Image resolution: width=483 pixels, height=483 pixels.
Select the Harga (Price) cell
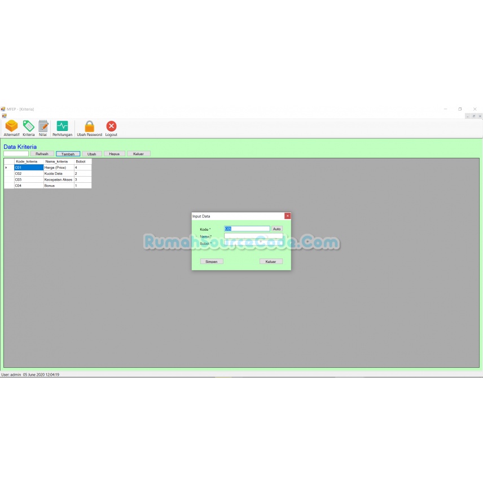(x=59, y=168)
